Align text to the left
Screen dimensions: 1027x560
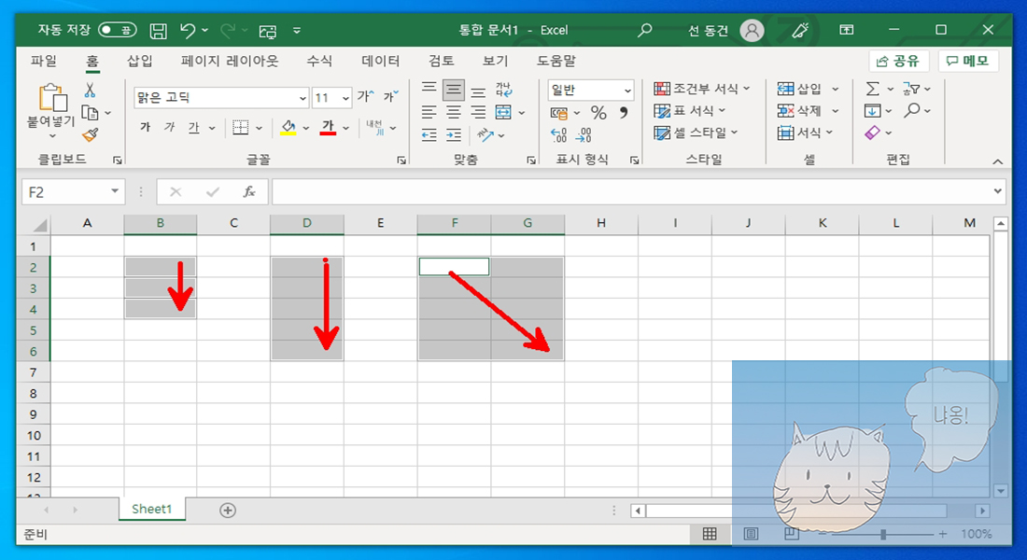click(x=429, y=113)
